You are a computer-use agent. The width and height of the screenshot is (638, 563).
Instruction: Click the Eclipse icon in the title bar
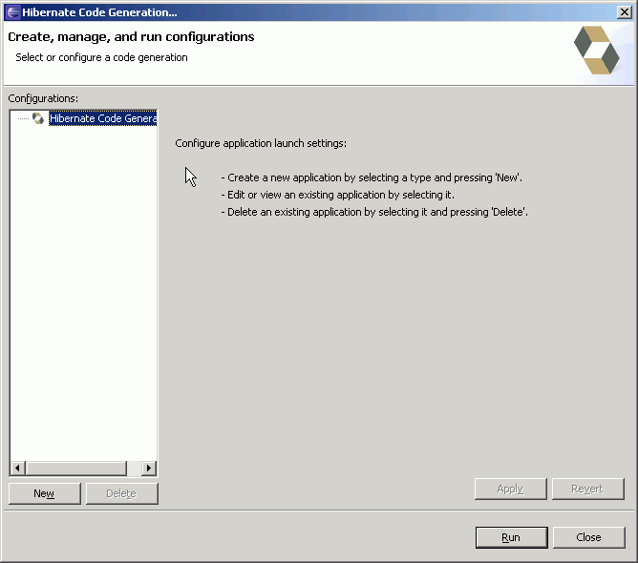click(13, 12)
